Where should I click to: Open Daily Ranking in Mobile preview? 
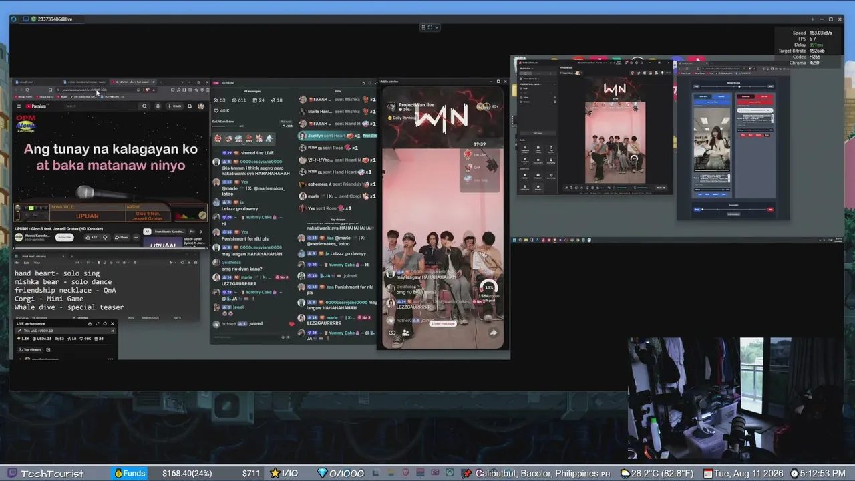click(401, 118)
